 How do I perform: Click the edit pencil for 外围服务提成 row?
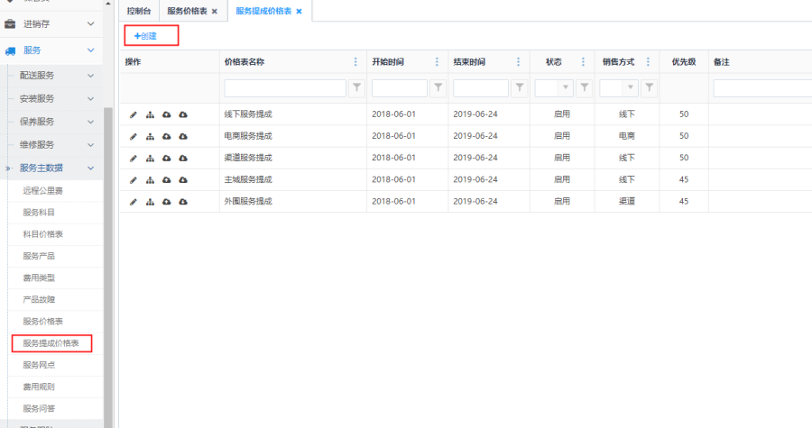(134, 201)
